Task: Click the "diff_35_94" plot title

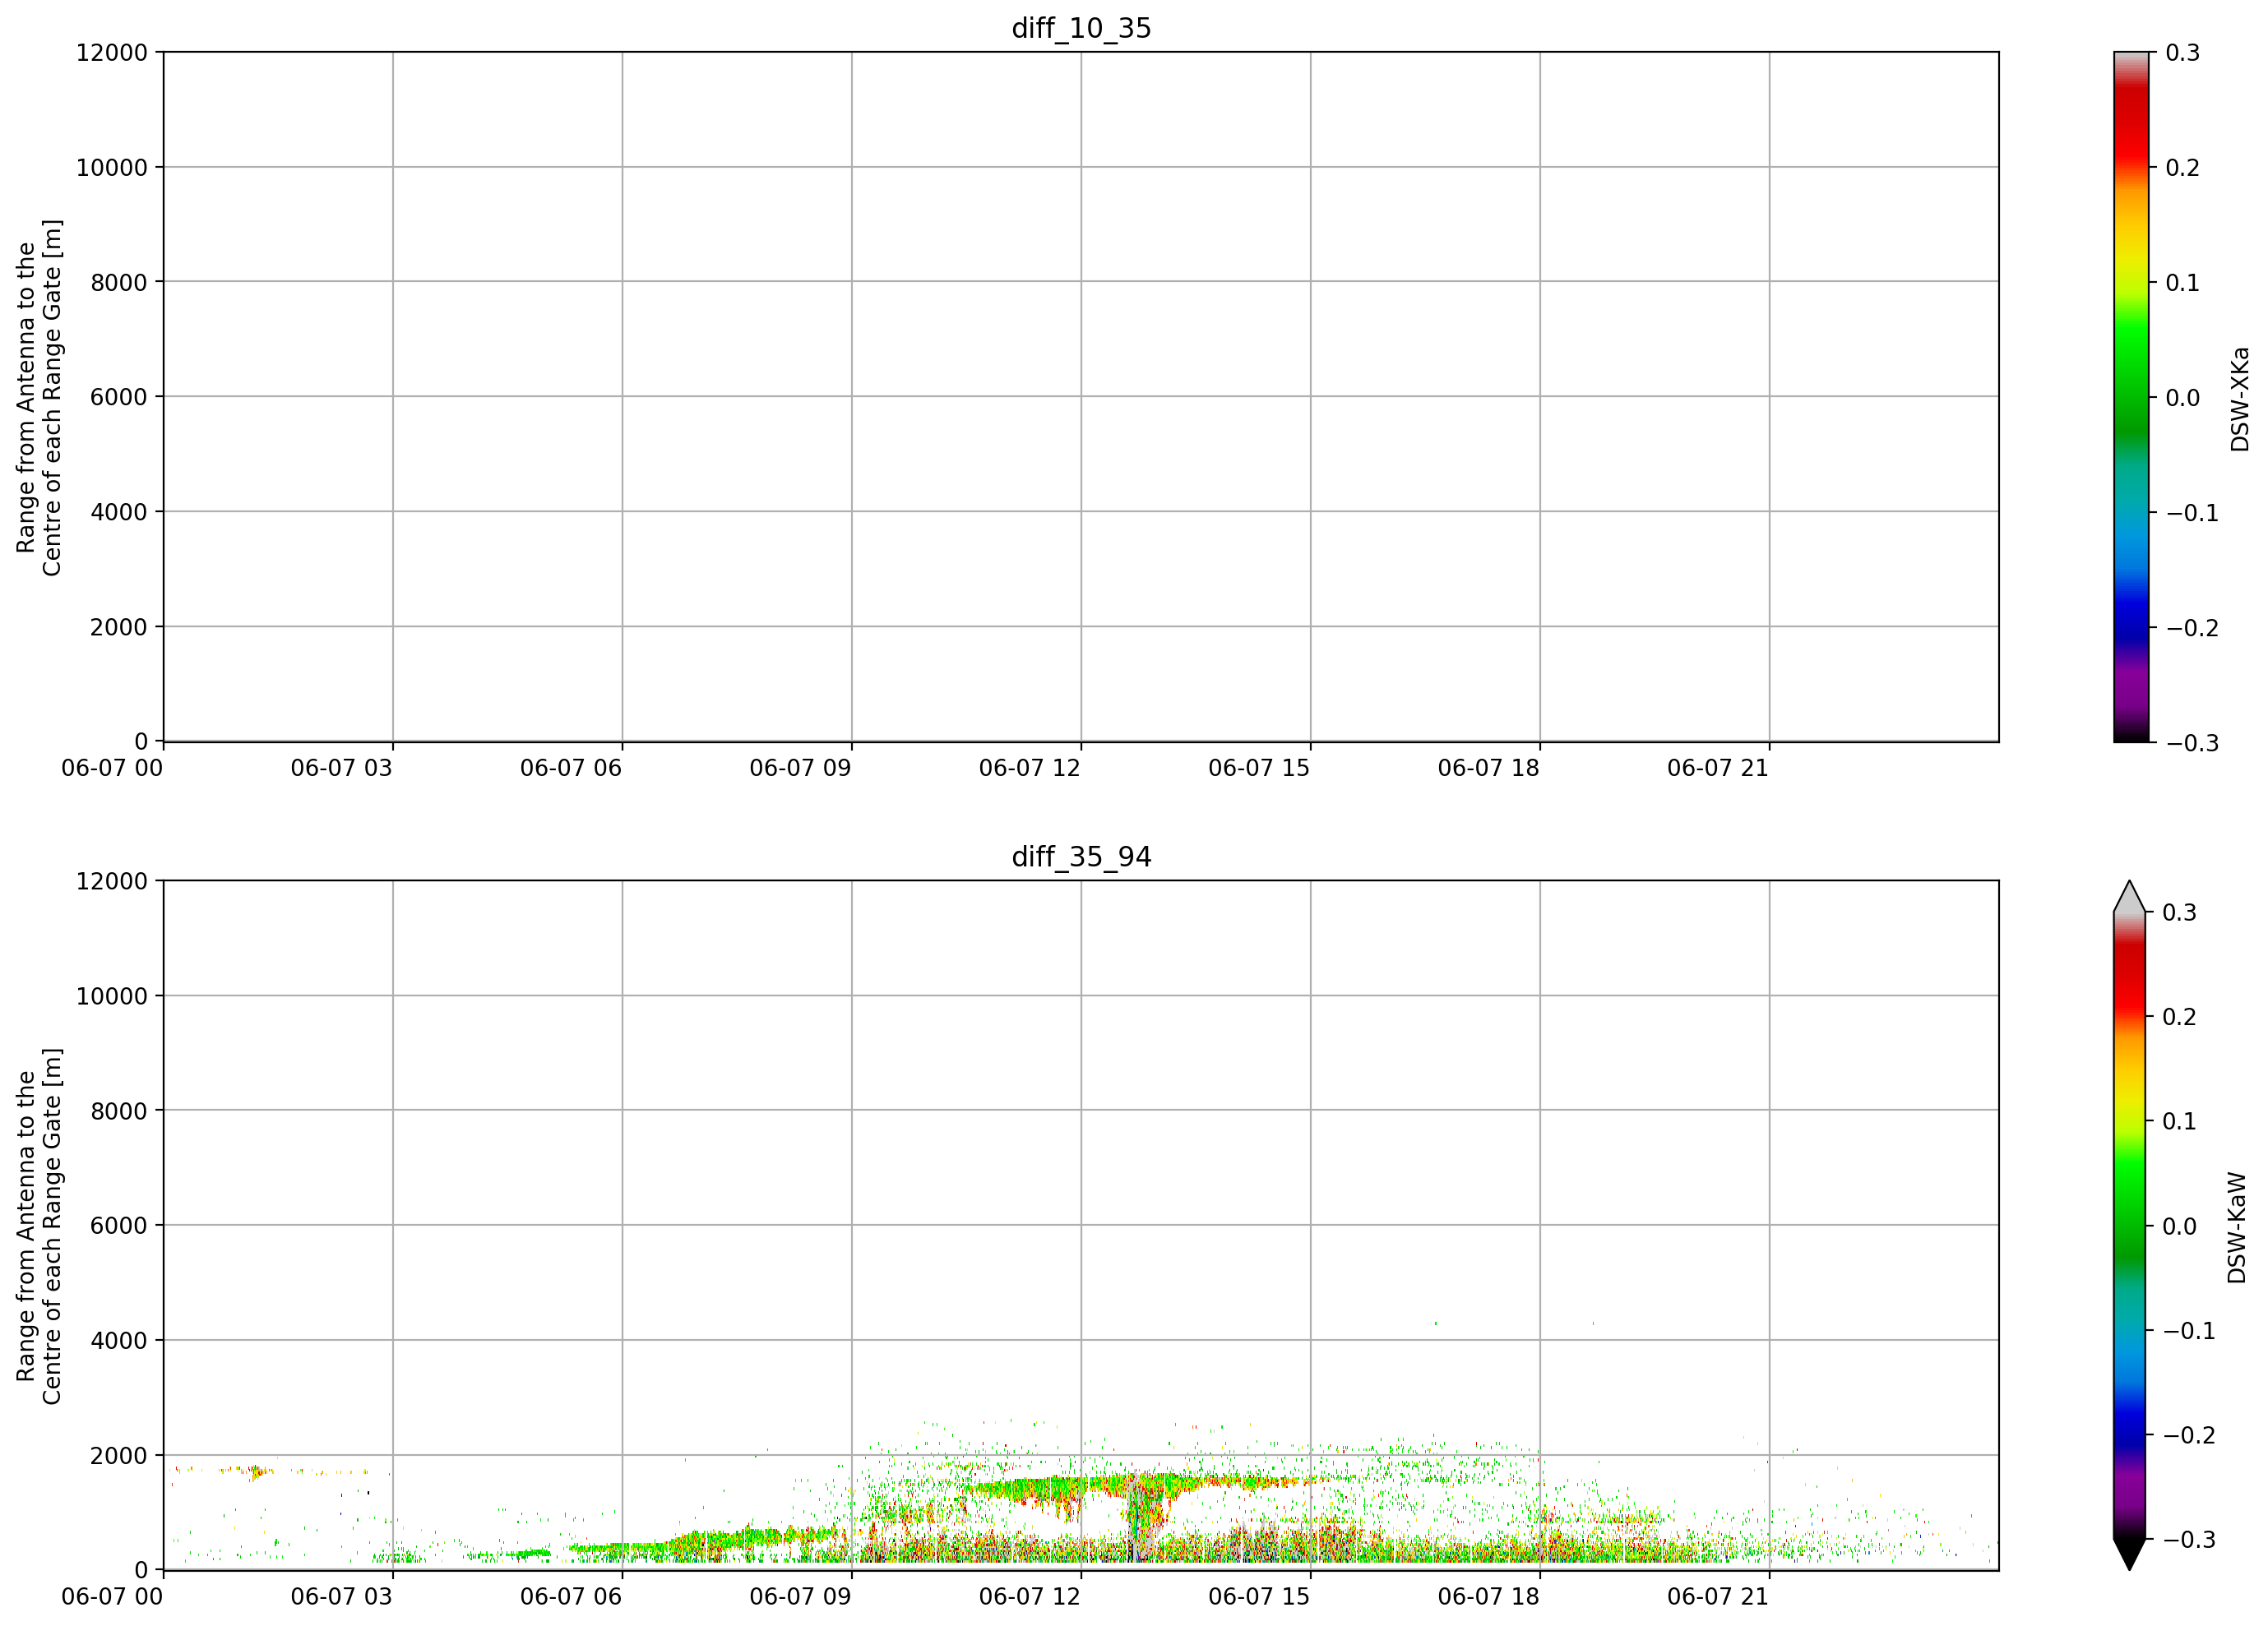Action: point(1081,857)
